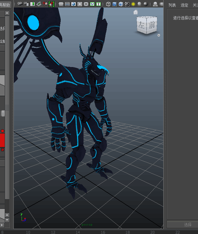The width and height of the screenshot is (198, 234).
Task: Toggle the red X checkbox on left
Action: click(3, 150)
